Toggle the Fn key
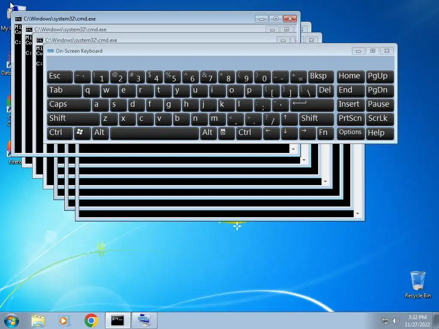439x329 pixels. coord(325,133)
